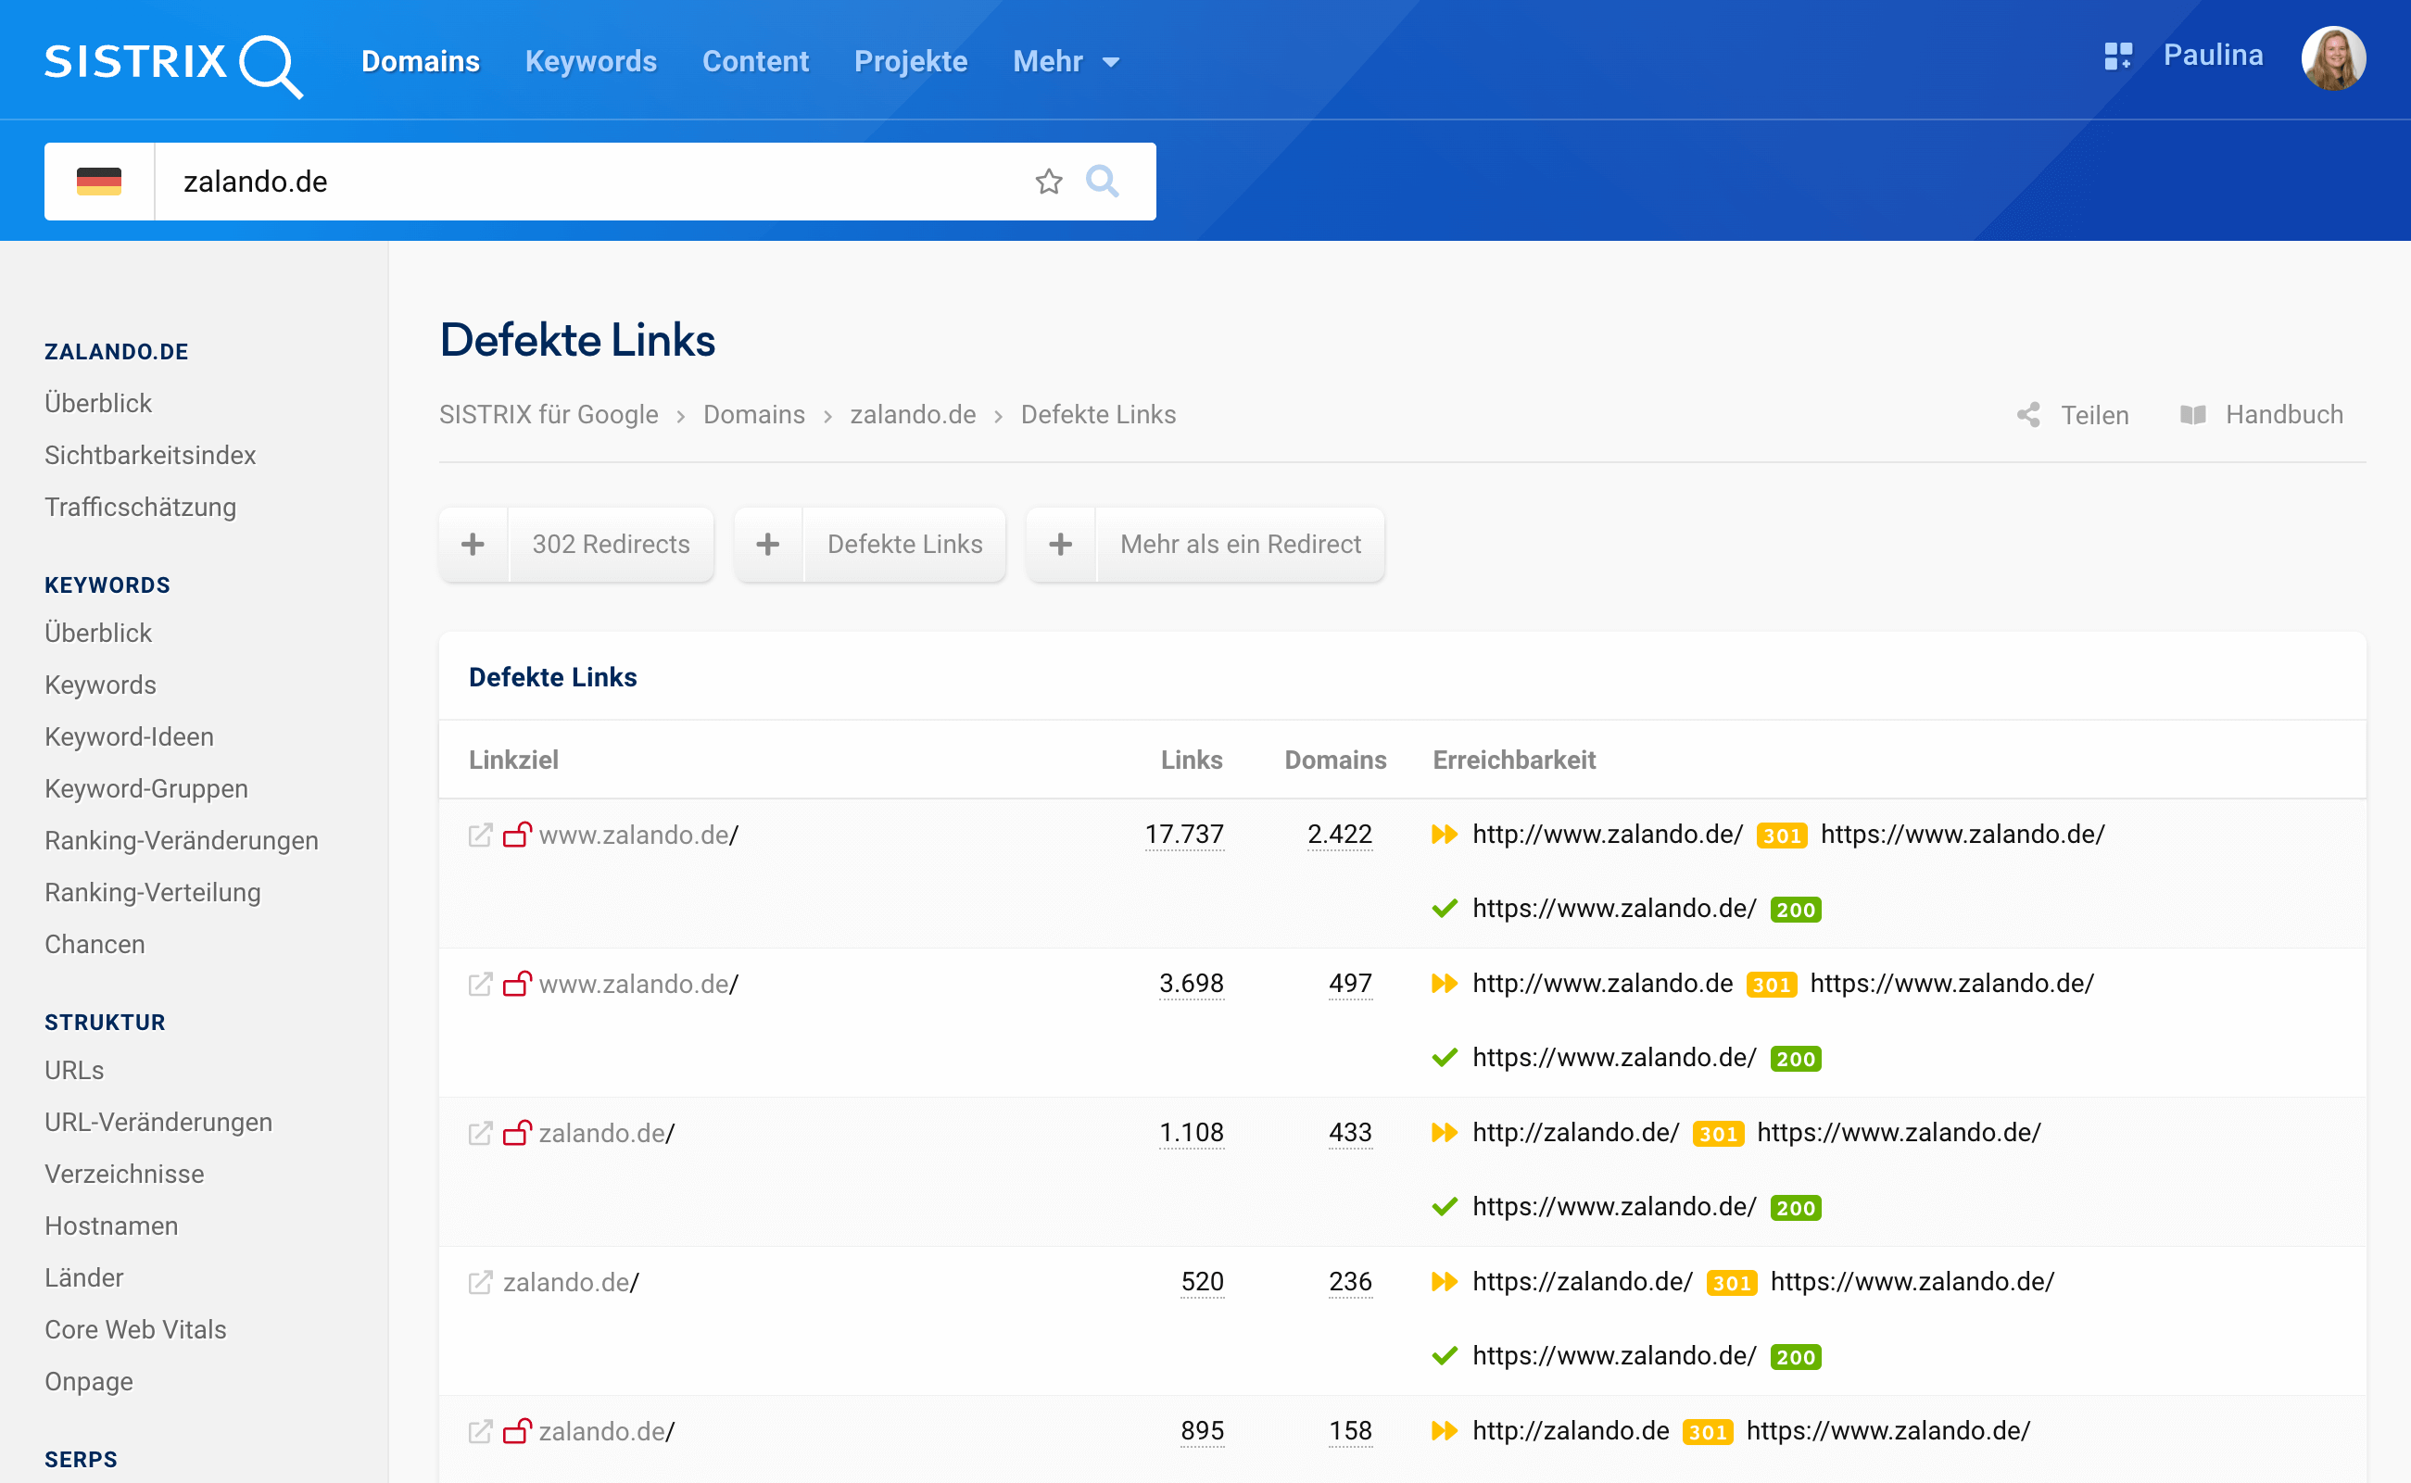The image size is (2411, 1483).
Task: Switch to the Keywords top navigation tab
Action: 590,62
